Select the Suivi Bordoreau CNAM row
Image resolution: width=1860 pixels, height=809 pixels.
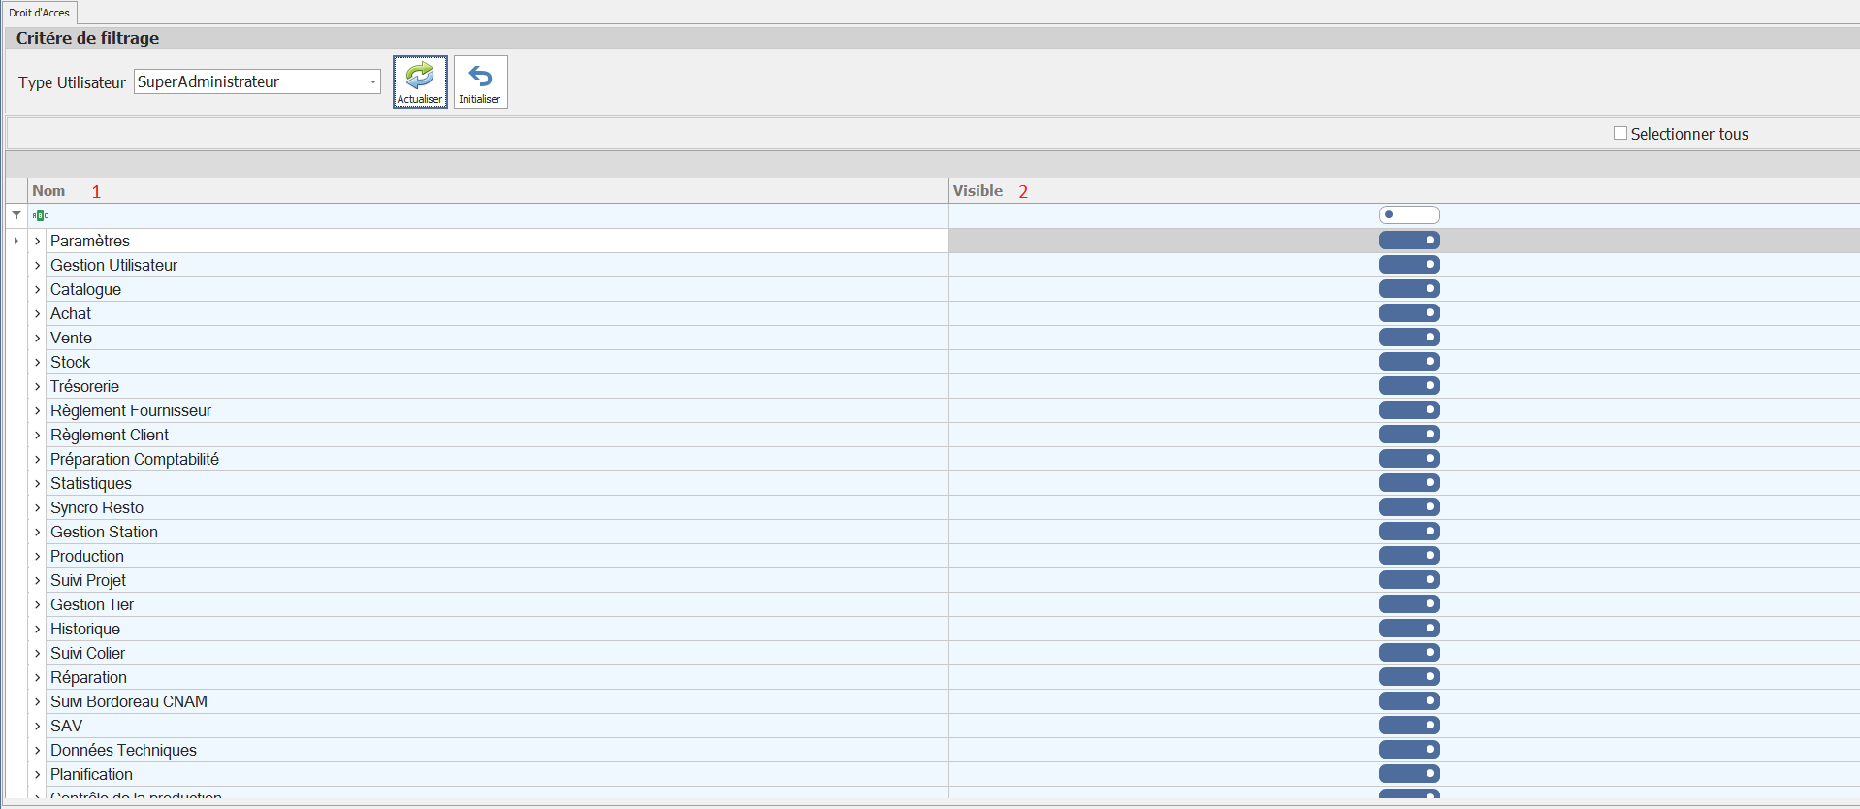129,702
